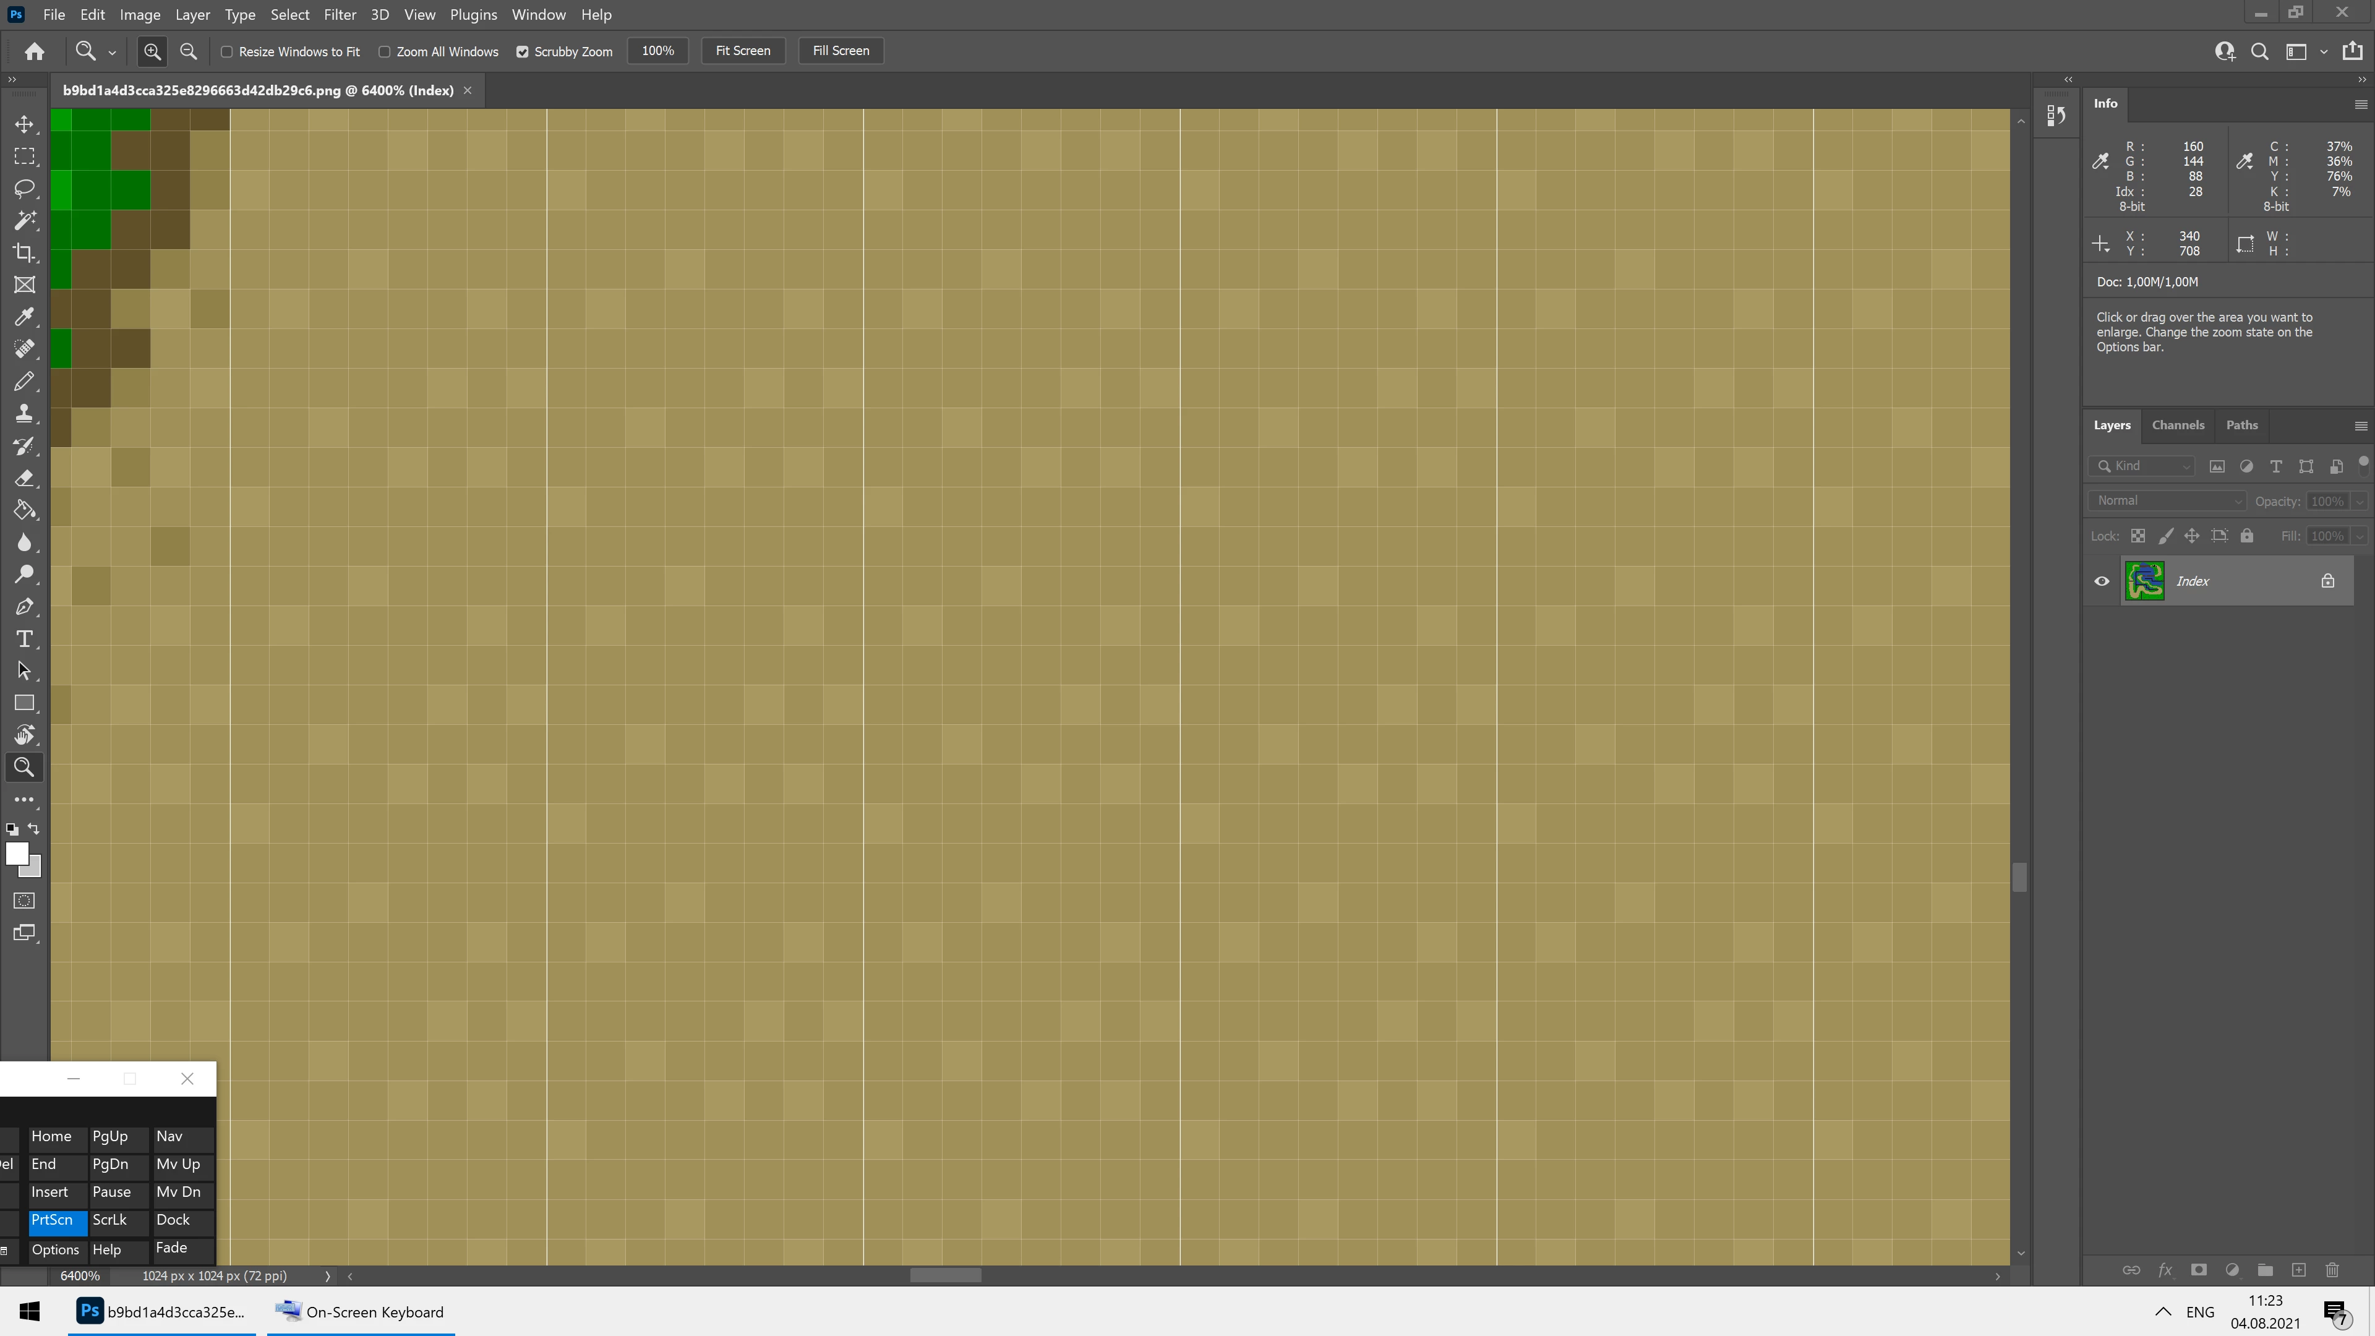Switch to the Channels tab
The width and height of the screenshot is (2375, 1336).
(2178, 425)
